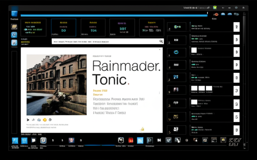Toggle the first of three white boxes in list
This screenshot has height=160, width=257.
194,88
